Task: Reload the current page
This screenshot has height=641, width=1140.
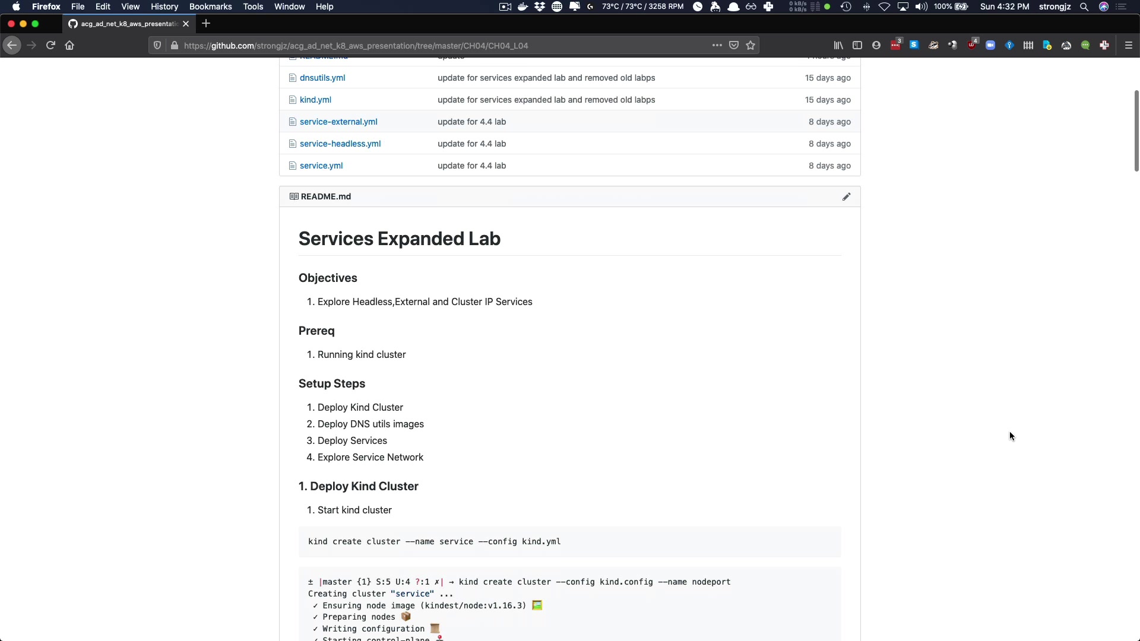Action: [50, 46]
